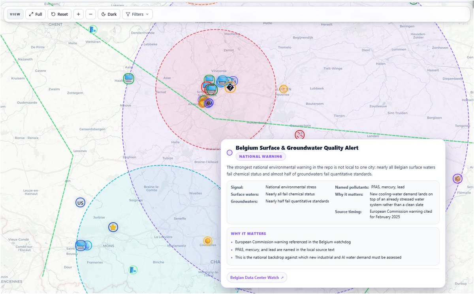Click 'Nearly half fail quantitative standards' value

pyautogui.click(x=297, y=201)
